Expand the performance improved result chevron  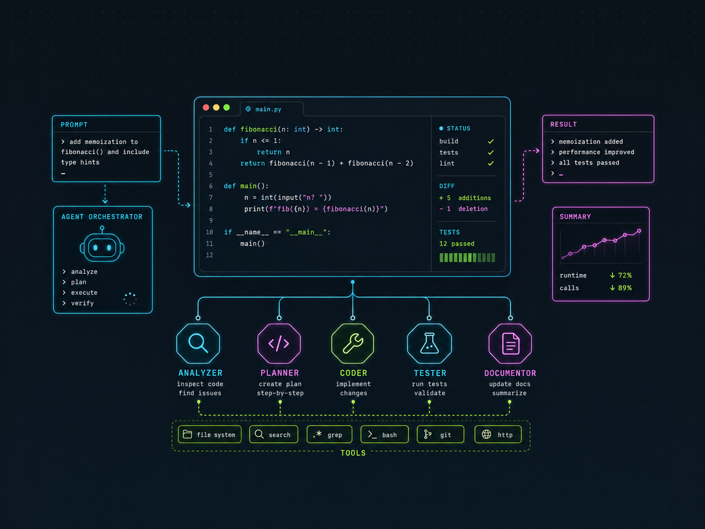[x=553, y=152]
